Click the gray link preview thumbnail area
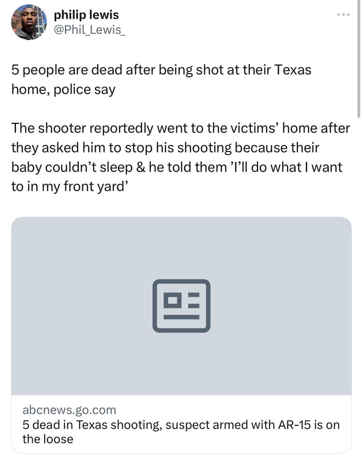 coord(181,305)
